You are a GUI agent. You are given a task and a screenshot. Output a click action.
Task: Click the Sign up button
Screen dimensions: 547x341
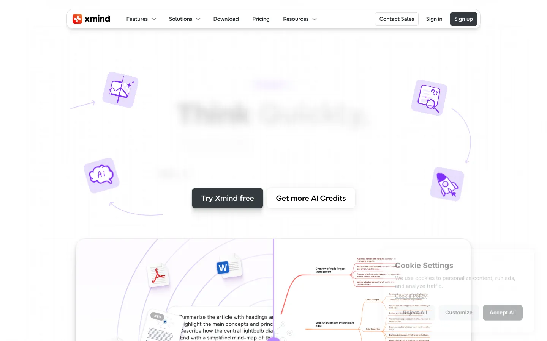pos(463,19)
